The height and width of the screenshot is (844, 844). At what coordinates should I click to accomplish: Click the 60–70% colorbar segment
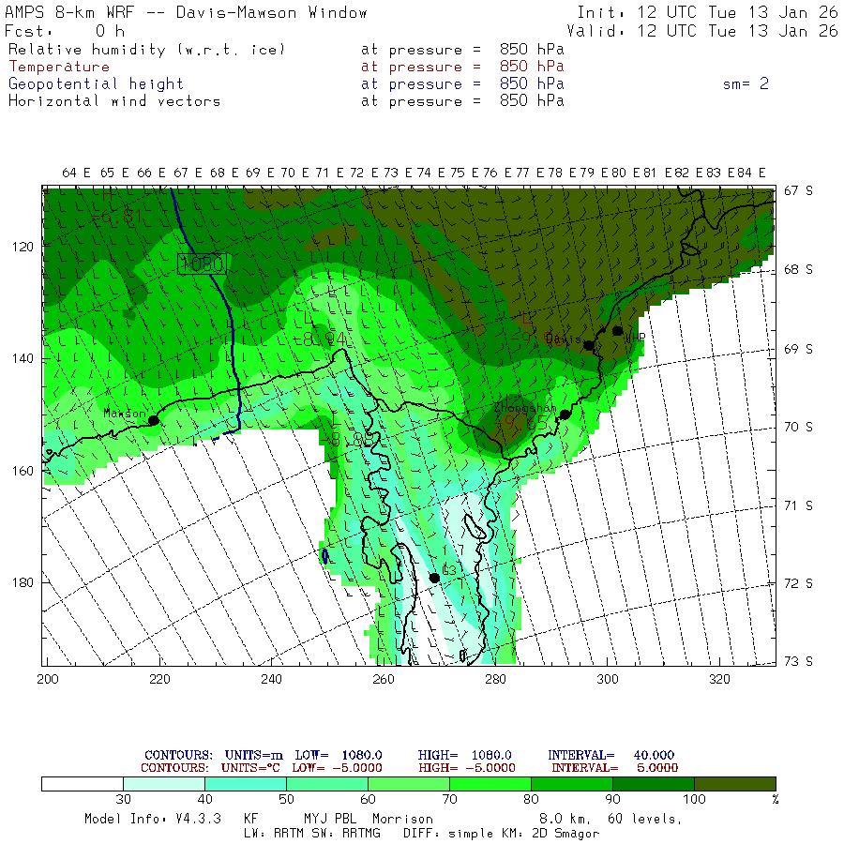[409, 784]
